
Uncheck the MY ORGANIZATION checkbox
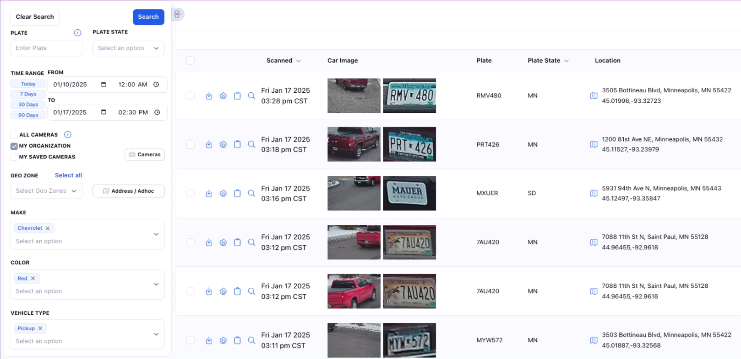(x=14, y=146)
